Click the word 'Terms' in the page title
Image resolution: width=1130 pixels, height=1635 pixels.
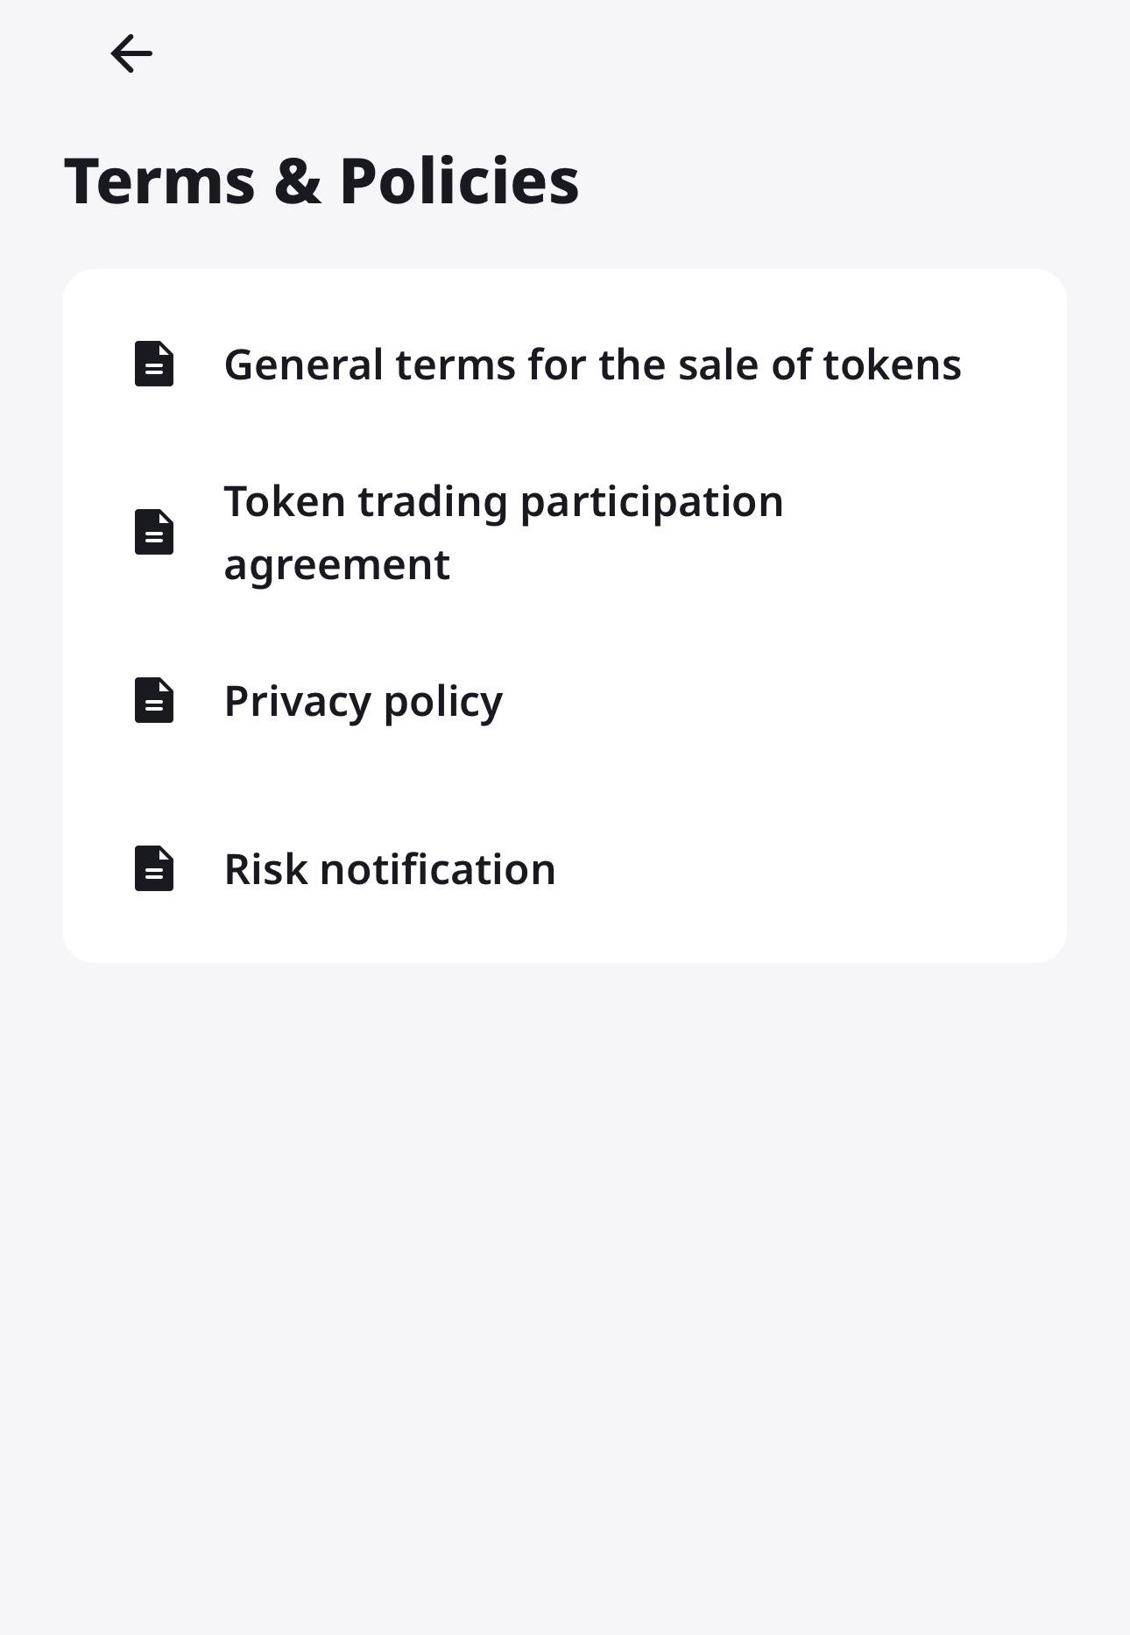159,181
